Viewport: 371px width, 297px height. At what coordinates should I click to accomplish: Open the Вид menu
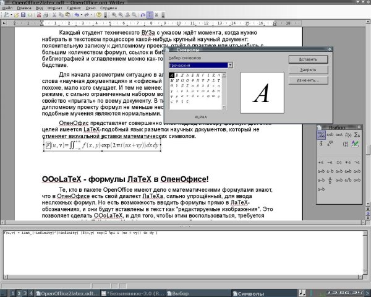coord(39,8)
